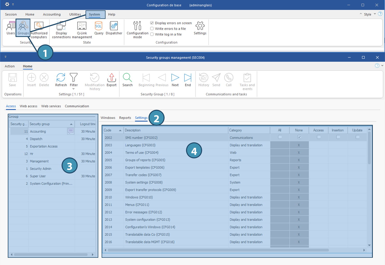Screen dimensions: 385x265
Task: Expand the Filter dropdown arrow
Action: (x=74, y=89)
